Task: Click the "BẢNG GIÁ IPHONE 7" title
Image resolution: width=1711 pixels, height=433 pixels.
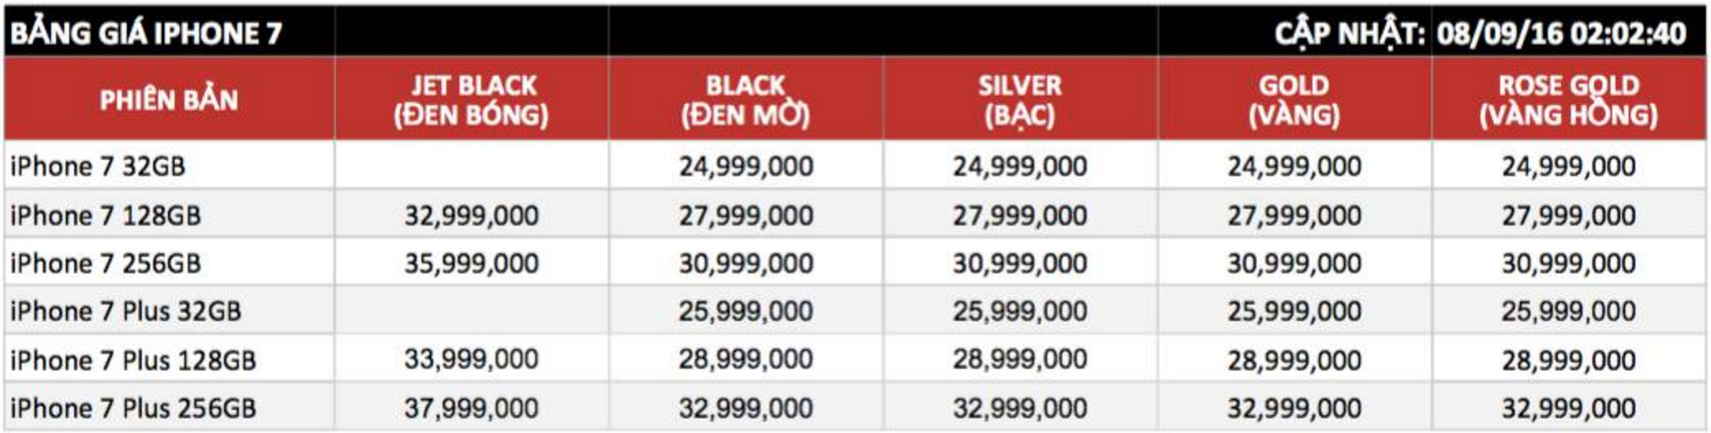Action: pos(147,33)
